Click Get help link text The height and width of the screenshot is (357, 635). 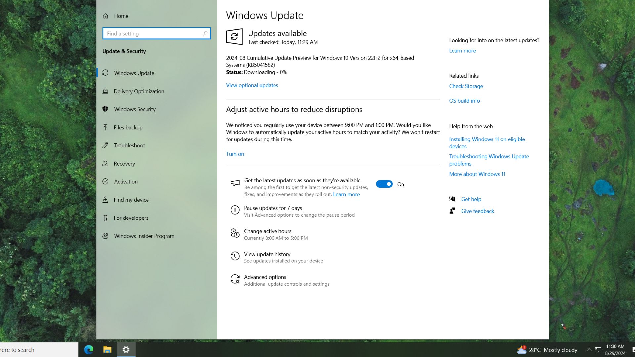(x=471, y=199)
